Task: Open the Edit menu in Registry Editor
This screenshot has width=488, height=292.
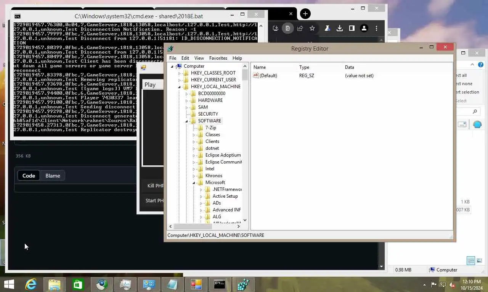Action: (185, 58)
